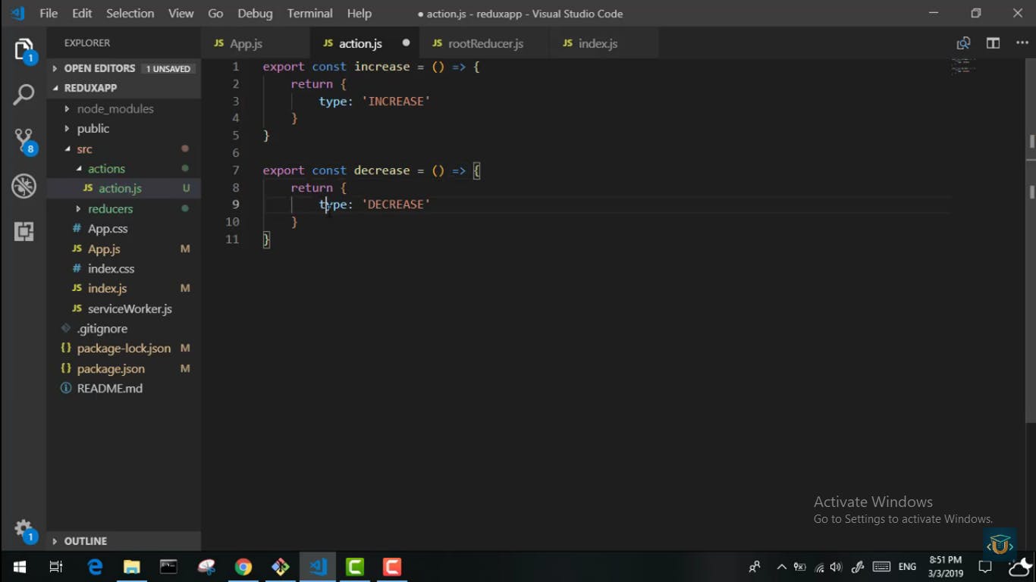
Task: Open the Debug view icon
Action: point(24,186)
